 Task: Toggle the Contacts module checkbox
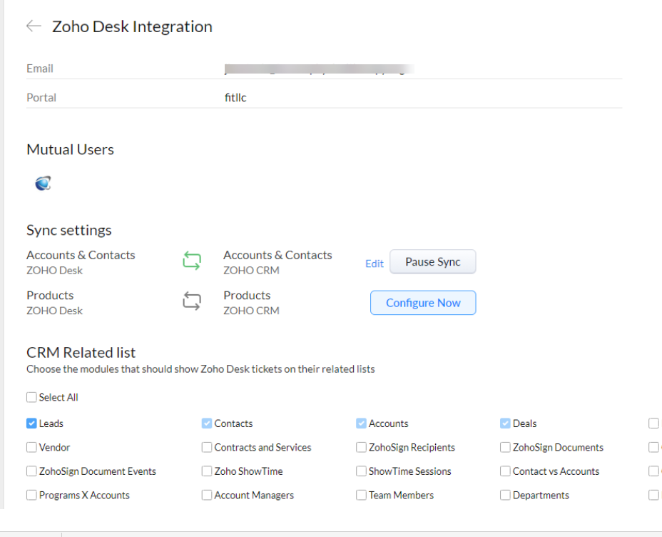pyautogui.click(x=207, y=423)
